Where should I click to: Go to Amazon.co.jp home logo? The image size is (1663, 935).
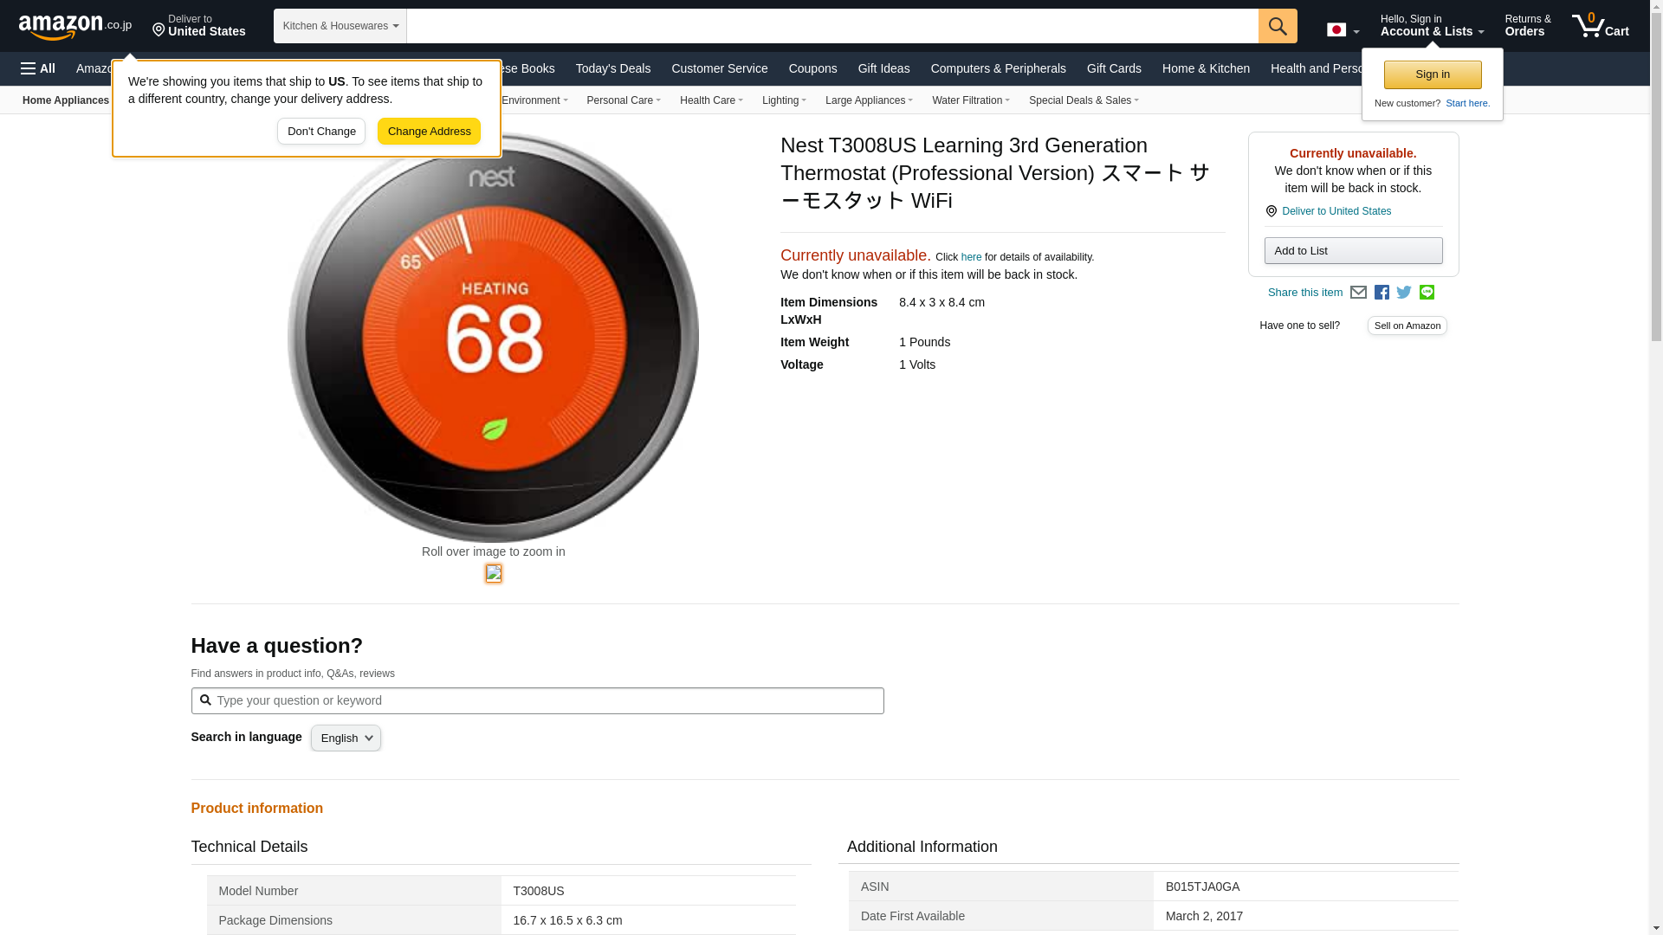(x=74, y=26)
